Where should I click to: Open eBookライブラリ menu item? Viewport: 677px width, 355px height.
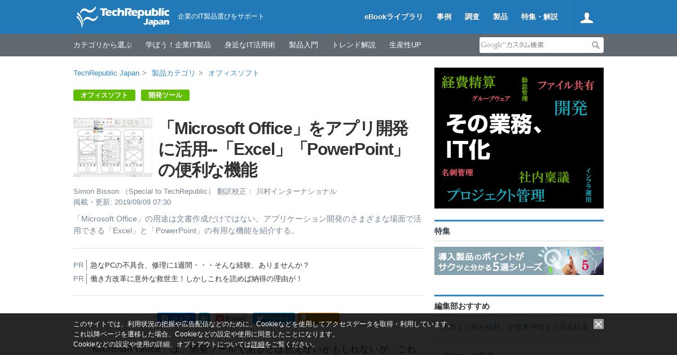click(x=394, y=17)
